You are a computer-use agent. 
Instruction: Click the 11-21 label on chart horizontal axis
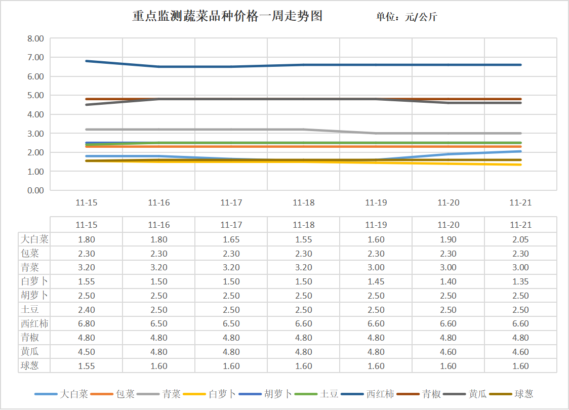(520, 202)
